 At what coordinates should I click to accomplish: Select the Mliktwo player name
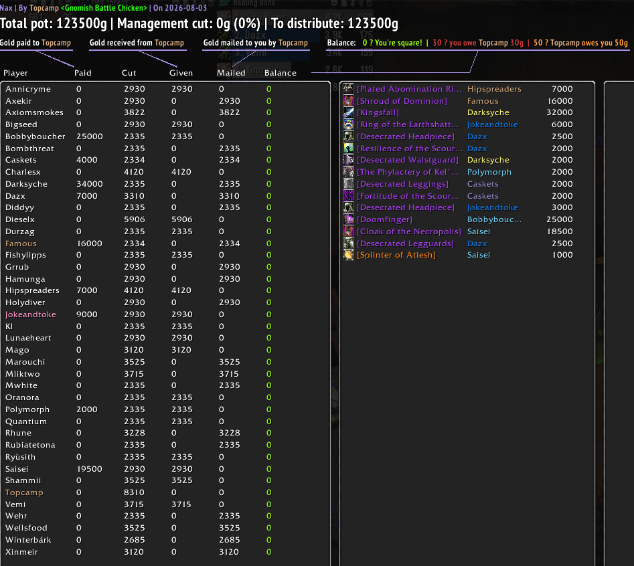(23, 374)
